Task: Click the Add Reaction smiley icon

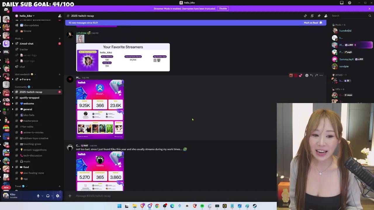Action: (307, 76)
